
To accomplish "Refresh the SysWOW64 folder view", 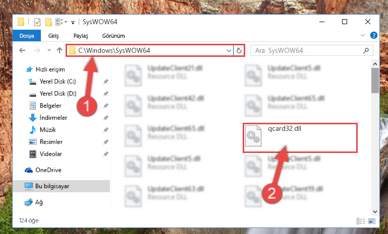I will coord(239,51).
